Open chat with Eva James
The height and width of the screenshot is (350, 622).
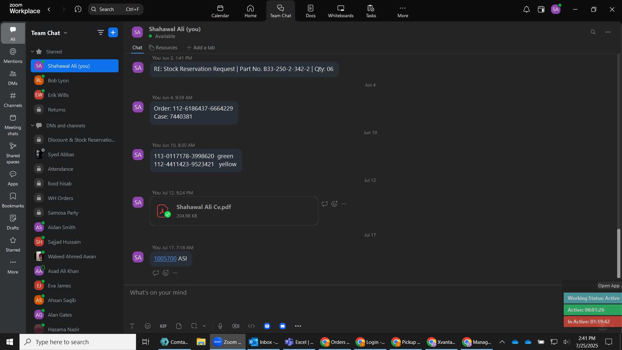point(75,286)
